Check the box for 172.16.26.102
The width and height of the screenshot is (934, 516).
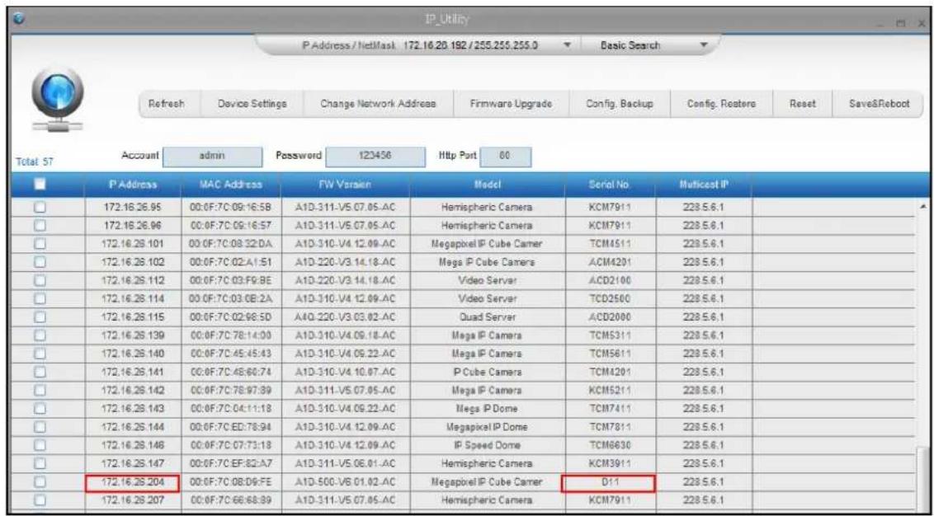[x=40, y=261]
